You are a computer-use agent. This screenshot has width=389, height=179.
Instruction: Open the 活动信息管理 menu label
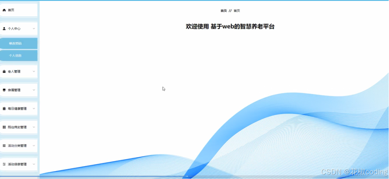(x=17, y=164)
